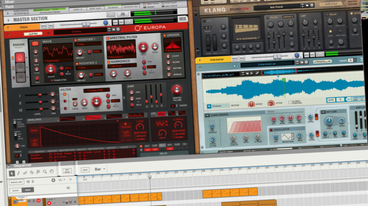Open the Freeze motion mode dropdown
This screenshot has height=206, width=368.
click(209, 107)
